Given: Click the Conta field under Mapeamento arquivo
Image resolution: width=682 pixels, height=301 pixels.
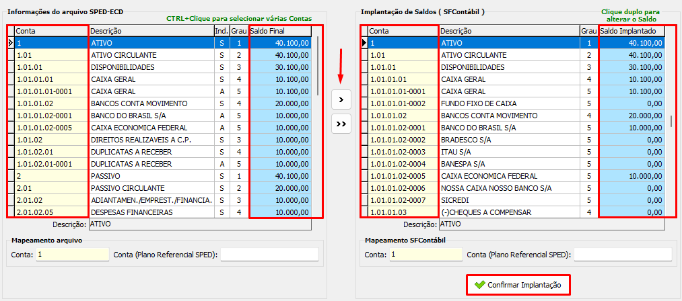Looking at the screenshot, I should [x=72, y=255].
